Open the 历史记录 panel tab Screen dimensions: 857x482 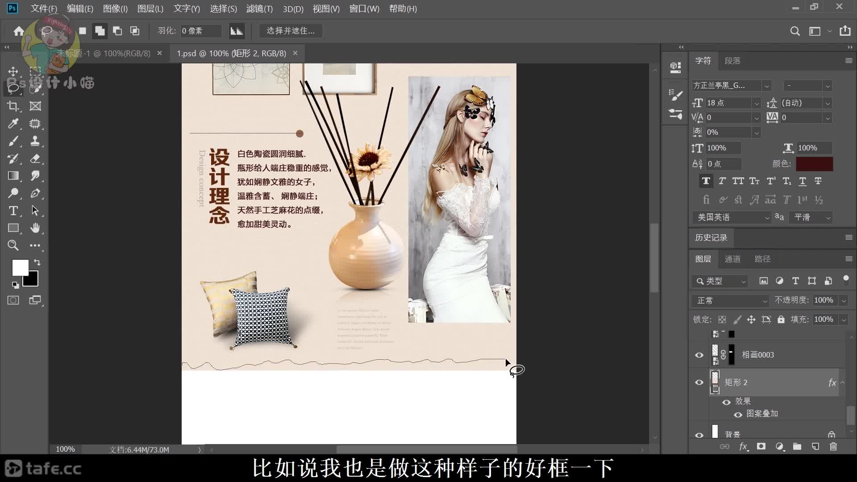(x=711, y=237)
